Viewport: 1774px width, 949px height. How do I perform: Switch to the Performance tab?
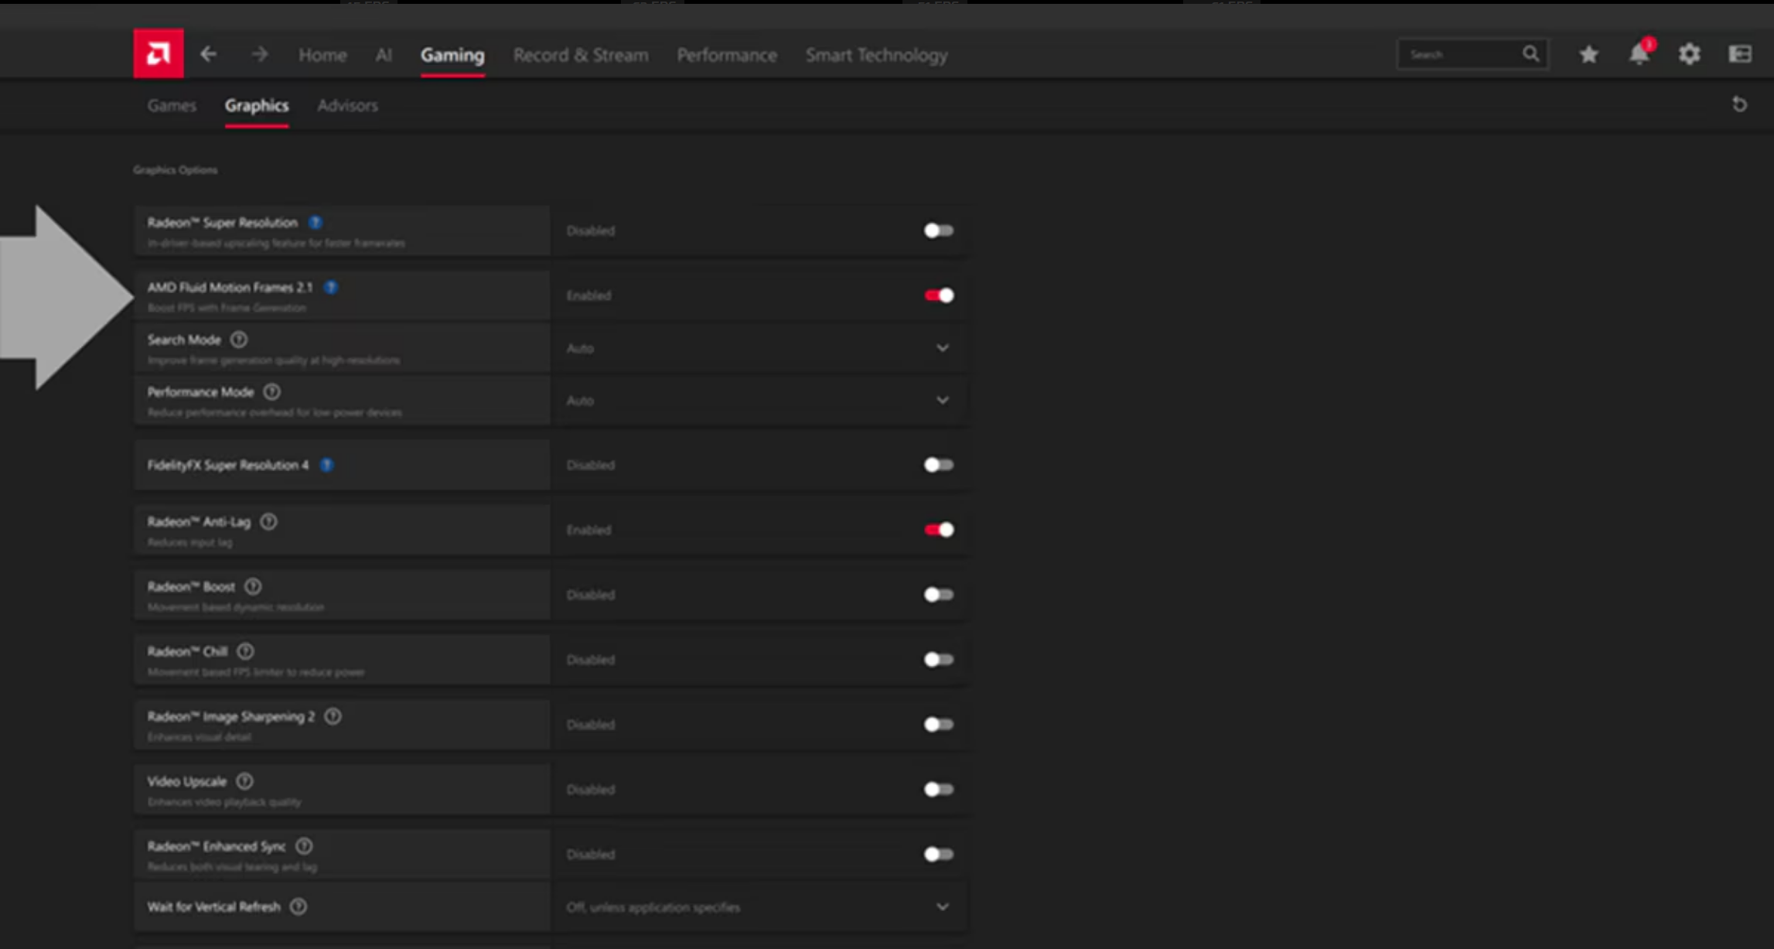point(726,55)
